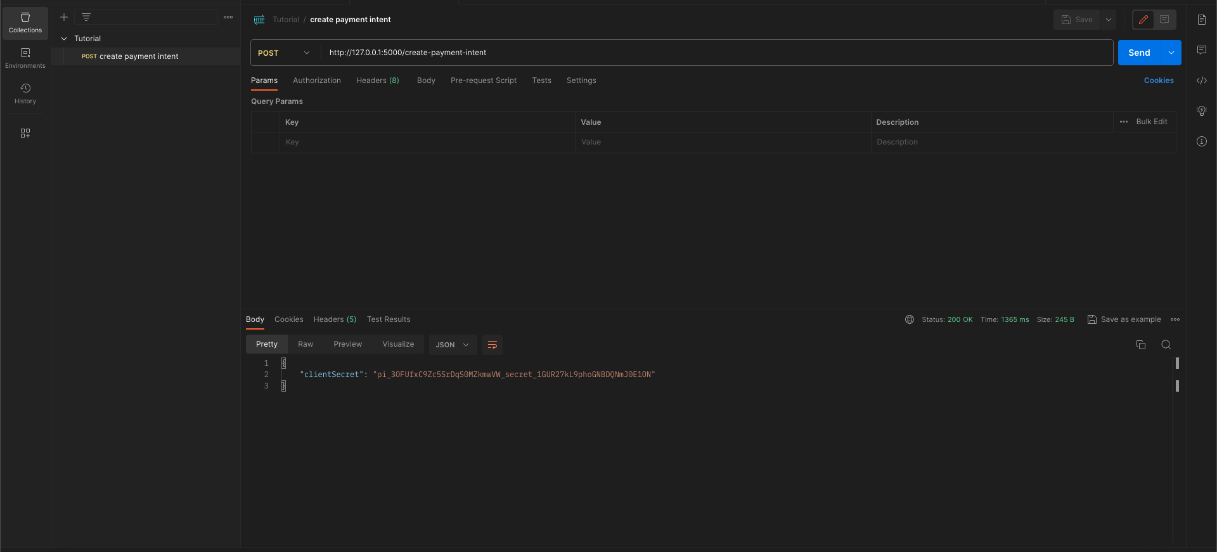Open the Tests tab

(x=541, y=80)
